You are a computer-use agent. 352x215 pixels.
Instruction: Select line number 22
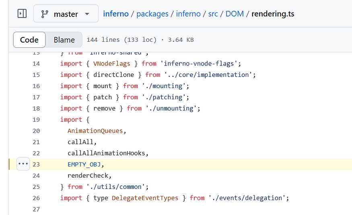pyautogui.click(x=36, y=154)
